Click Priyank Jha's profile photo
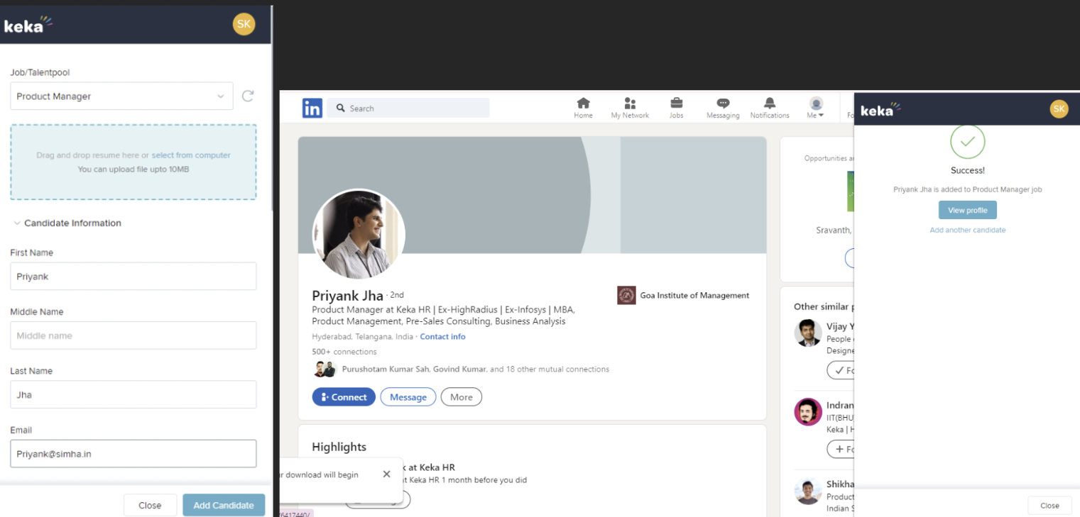The width and height of the screenshot is (1080, 517). (359, 235)
